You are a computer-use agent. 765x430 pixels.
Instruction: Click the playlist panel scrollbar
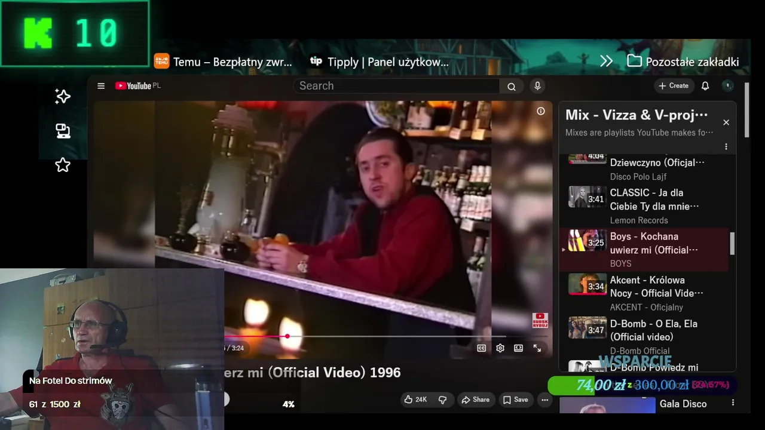point(732,243)
